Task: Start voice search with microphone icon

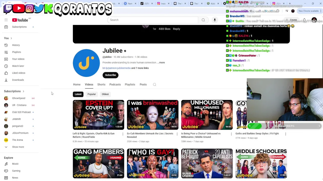Action: [x=215, y=20]
